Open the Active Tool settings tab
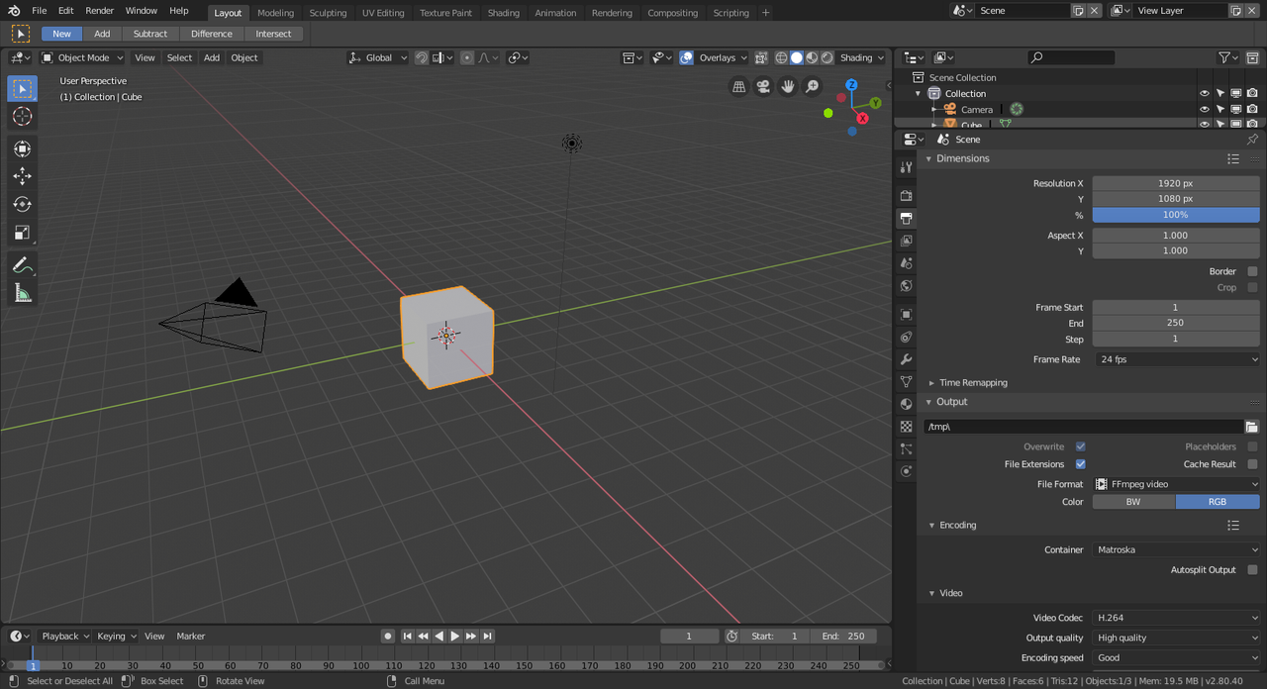The width and height of the screenshot is (1267, 689). tap(906, 167)
